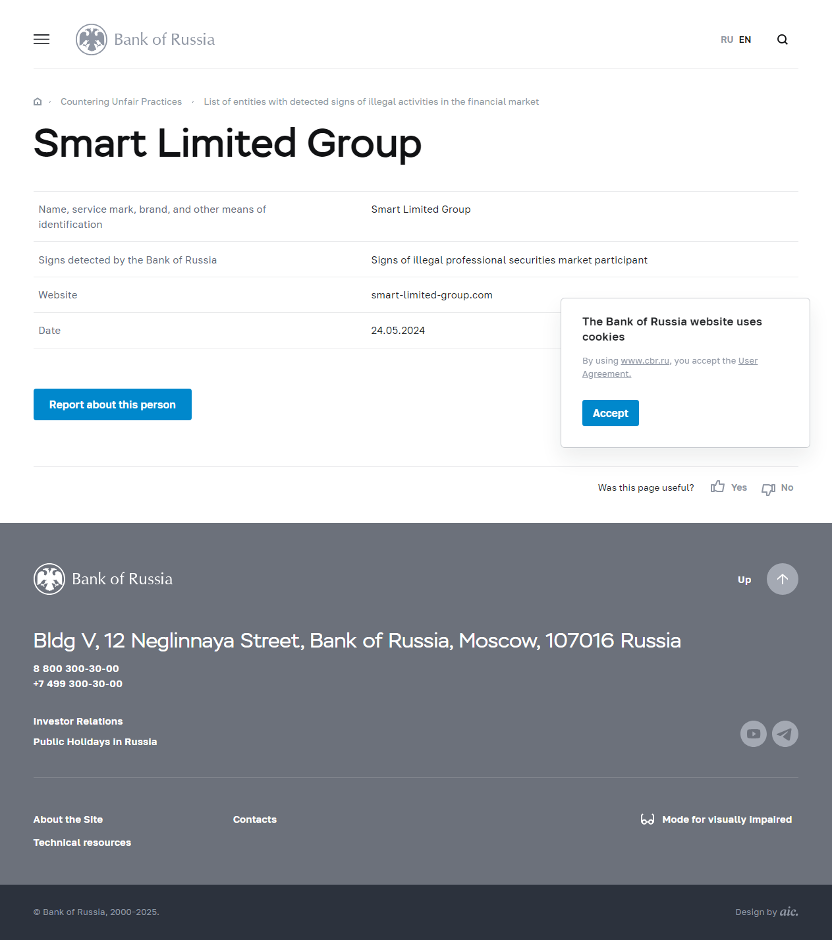The height and width of the screenshot is (940, 832).
Task: Select the EN language option
Action: [x=745, y=40]
